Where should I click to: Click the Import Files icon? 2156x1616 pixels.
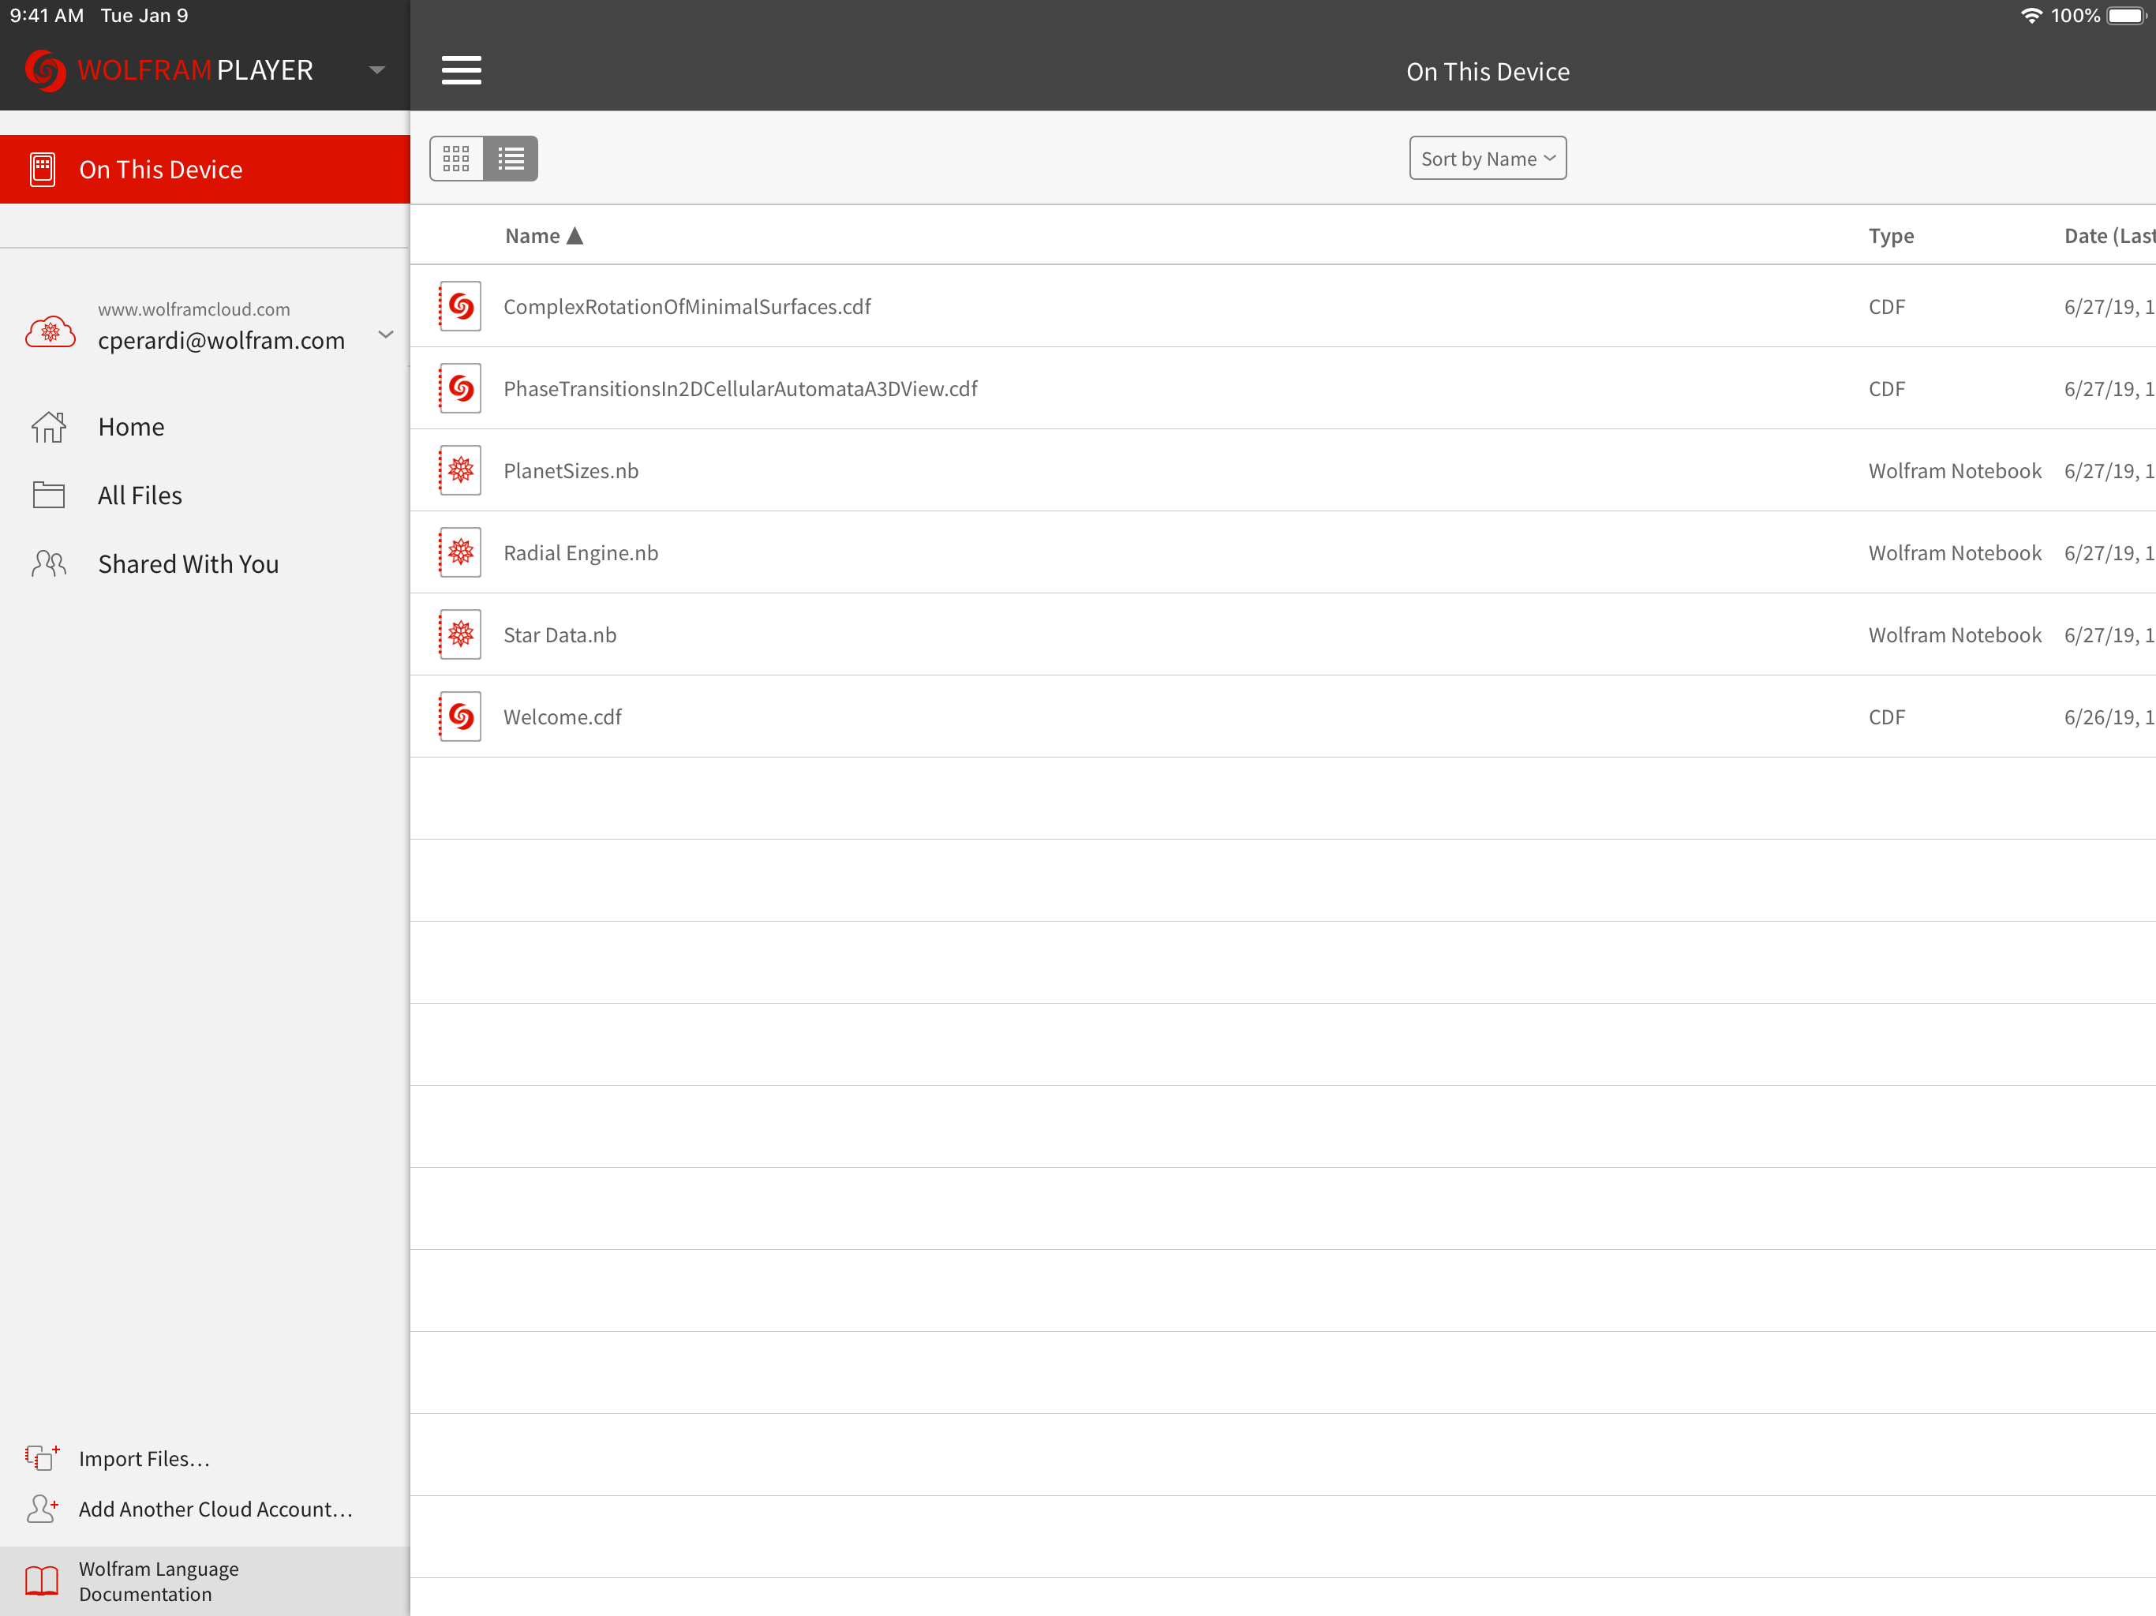(x=42, y=1458)
